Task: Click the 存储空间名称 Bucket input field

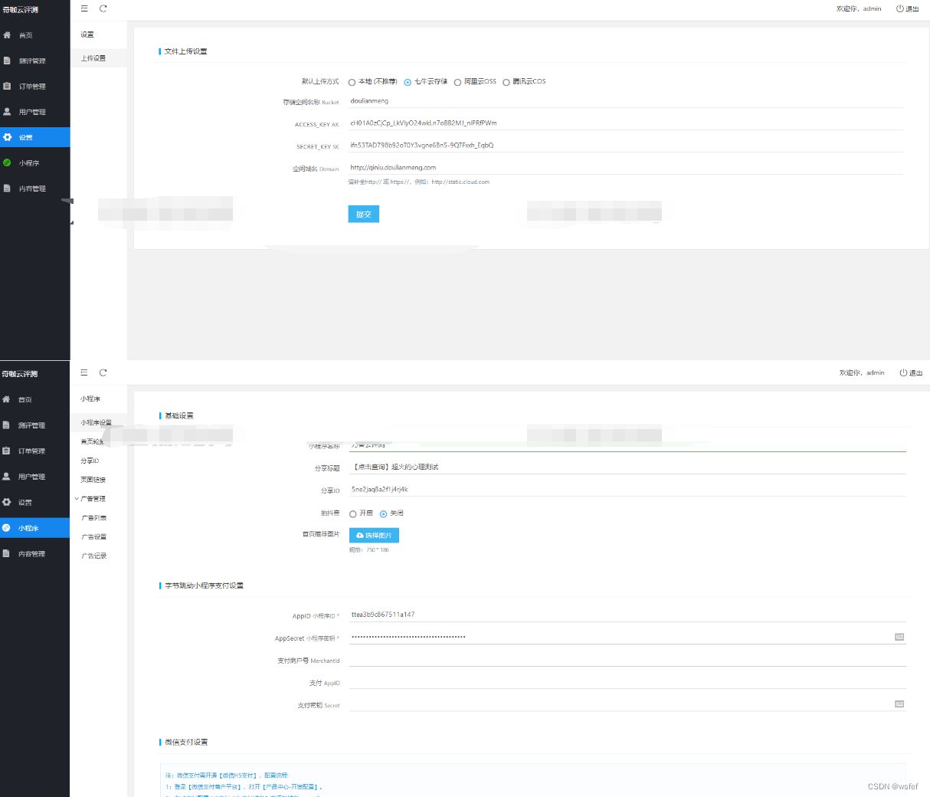Action: pyautogui.click(x=625, y=101)
